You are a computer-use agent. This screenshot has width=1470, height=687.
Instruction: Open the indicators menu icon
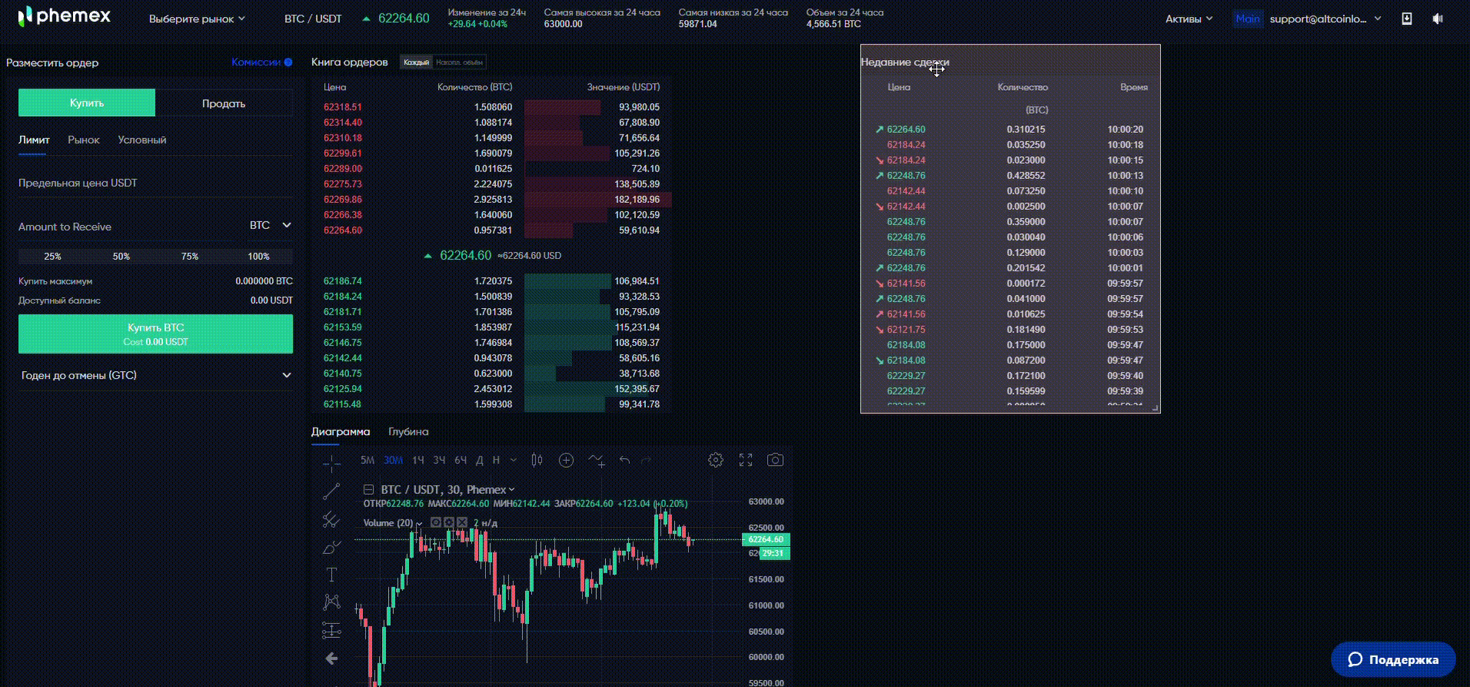click(x=596, y=460)
